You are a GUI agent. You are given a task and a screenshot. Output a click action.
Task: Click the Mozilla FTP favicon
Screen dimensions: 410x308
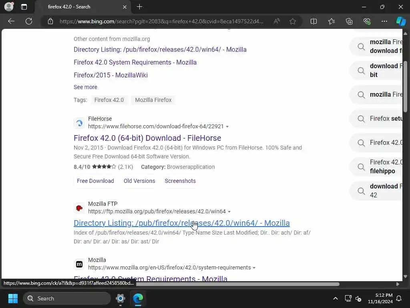(79, 208)
